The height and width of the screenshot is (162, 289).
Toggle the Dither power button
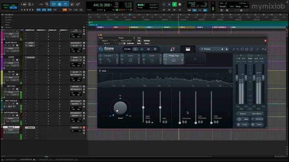[x=253, y=125]
